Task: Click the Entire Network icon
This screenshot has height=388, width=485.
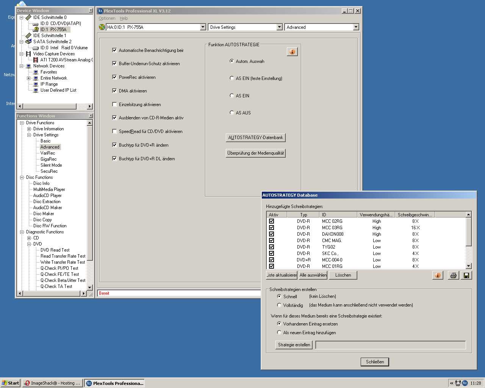Action: pyautogui.click(x=36, y=78)
